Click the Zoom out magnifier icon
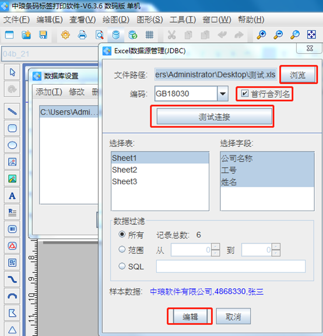323x336 pixels. coord(278,35)
